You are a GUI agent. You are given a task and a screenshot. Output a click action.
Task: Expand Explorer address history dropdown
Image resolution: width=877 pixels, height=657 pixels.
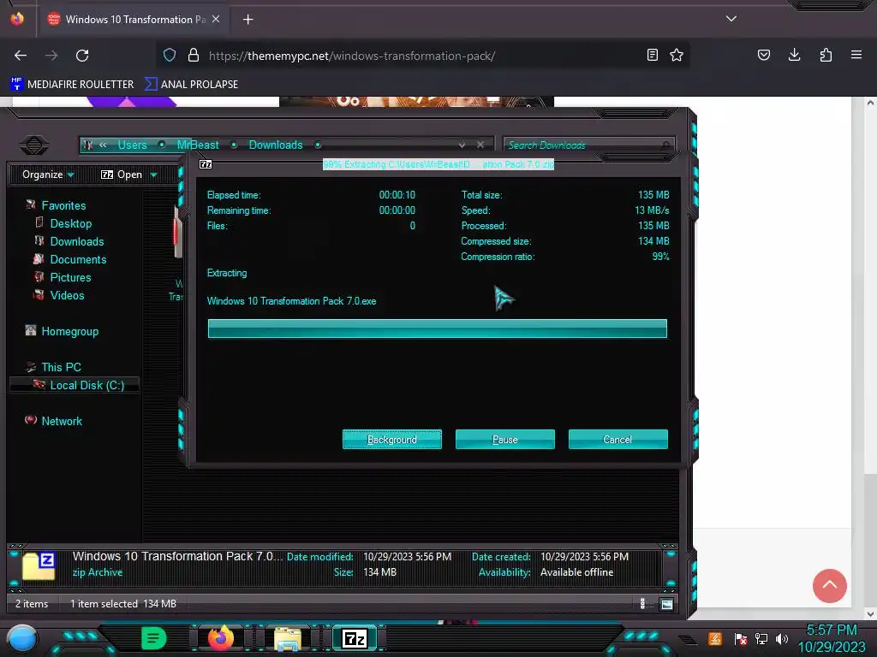coord(462,145)
